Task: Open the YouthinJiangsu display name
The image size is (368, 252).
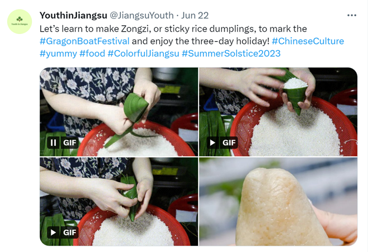Action: pos(74,16)
